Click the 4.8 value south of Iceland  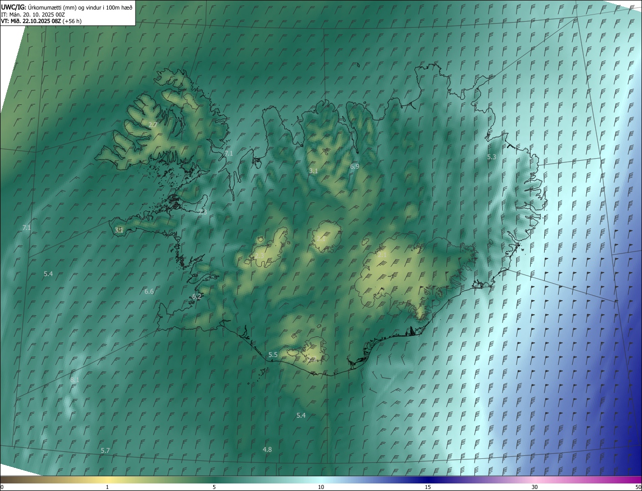267,450
